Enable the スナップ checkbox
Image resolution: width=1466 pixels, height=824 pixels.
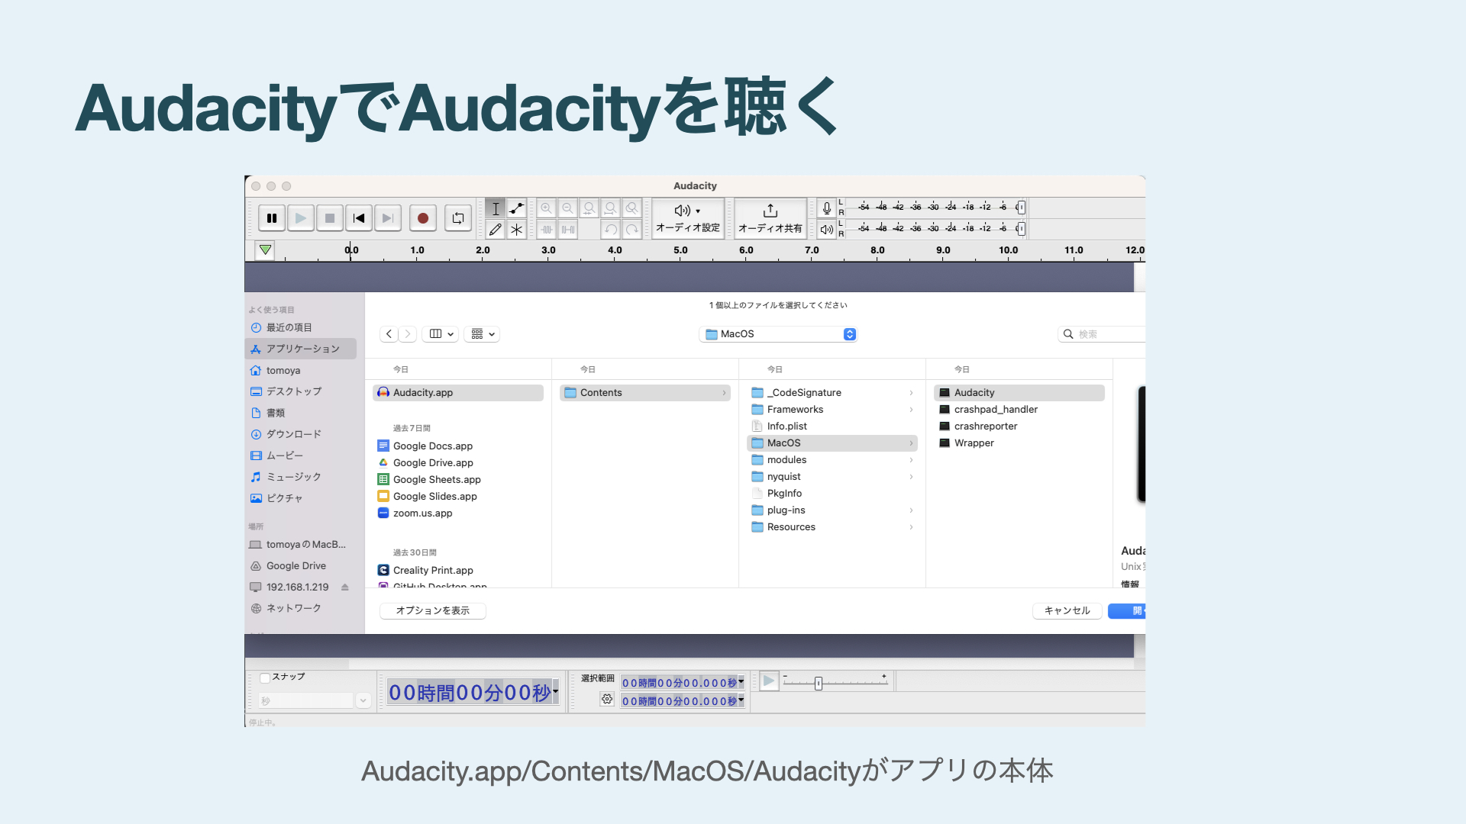(x=265, y=678)
